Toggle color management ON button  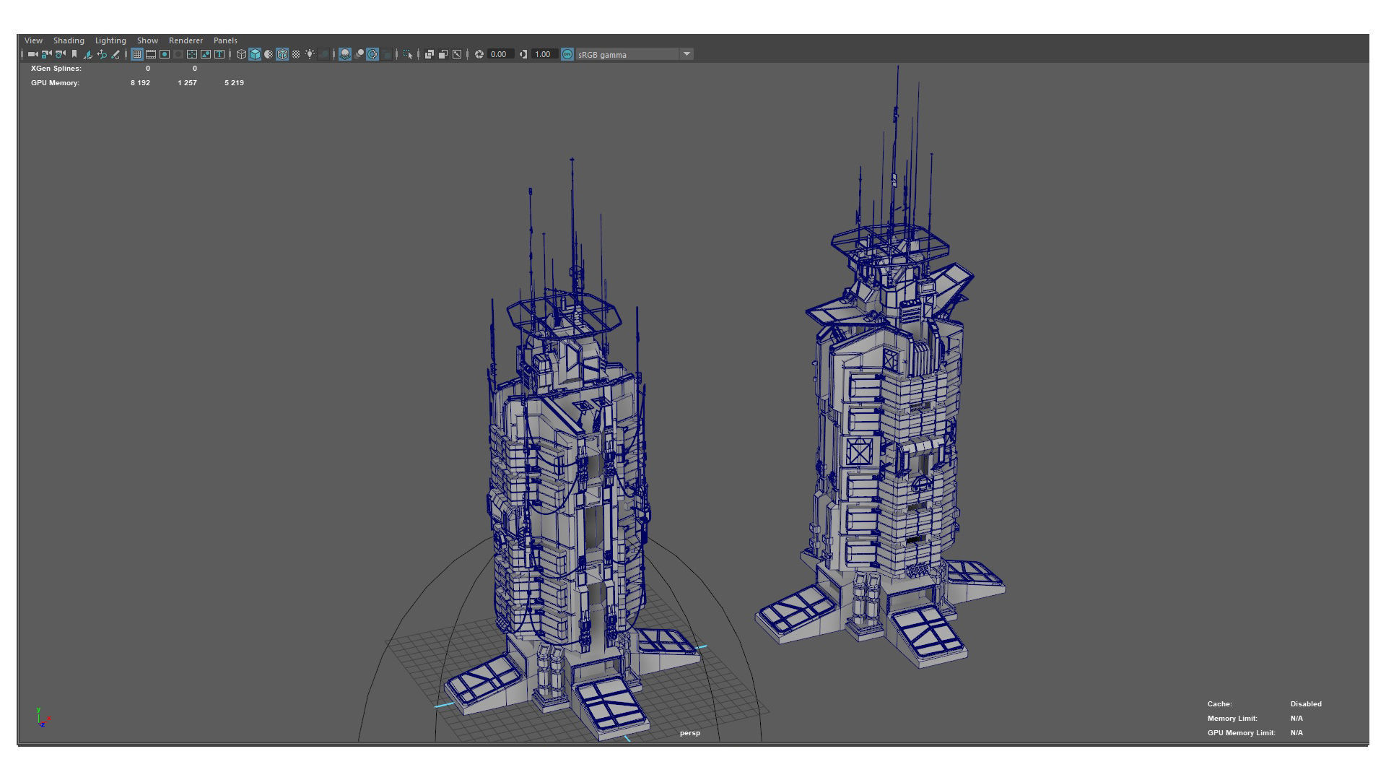[567, 54]
